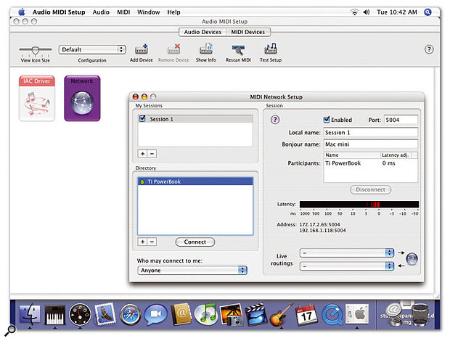Switch to the Audio Devices tab
The height and width of the screenshot is (341, 450).
pyautogui.click(x=202, y=32)
